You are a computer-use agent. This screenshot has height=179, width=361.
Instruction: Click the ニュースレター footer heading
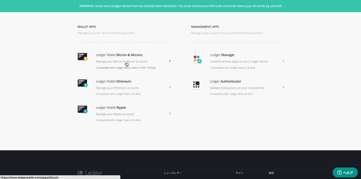173,173
